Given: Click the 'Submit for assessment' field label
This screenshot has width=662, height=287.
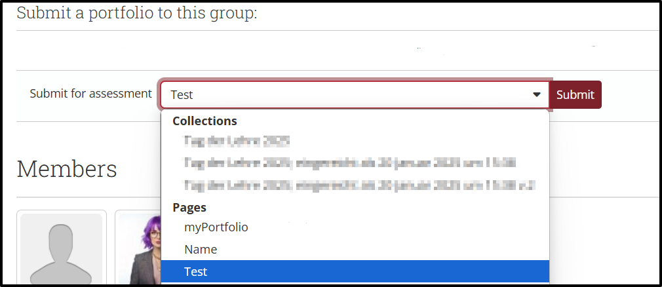Looking at the screenshot, I should (x=90, y=94).
